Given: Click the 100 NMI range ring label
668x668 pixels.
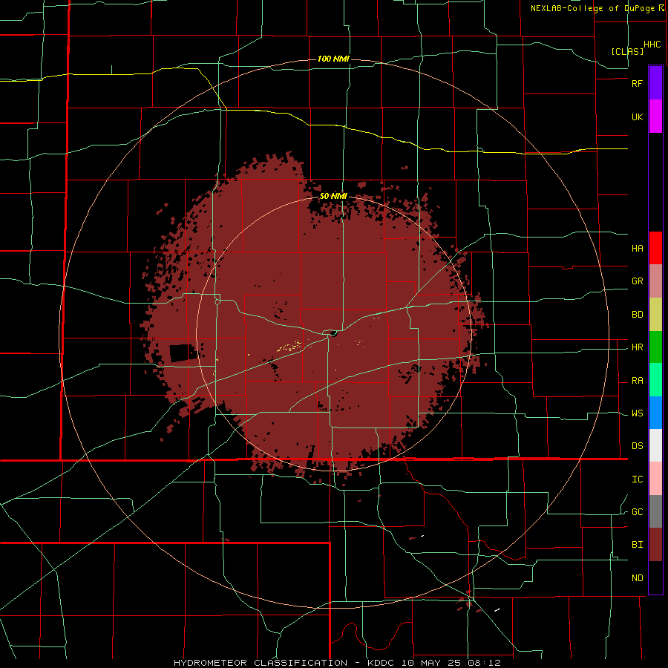Looking at the screenshot, I should (x=333, y=59).
